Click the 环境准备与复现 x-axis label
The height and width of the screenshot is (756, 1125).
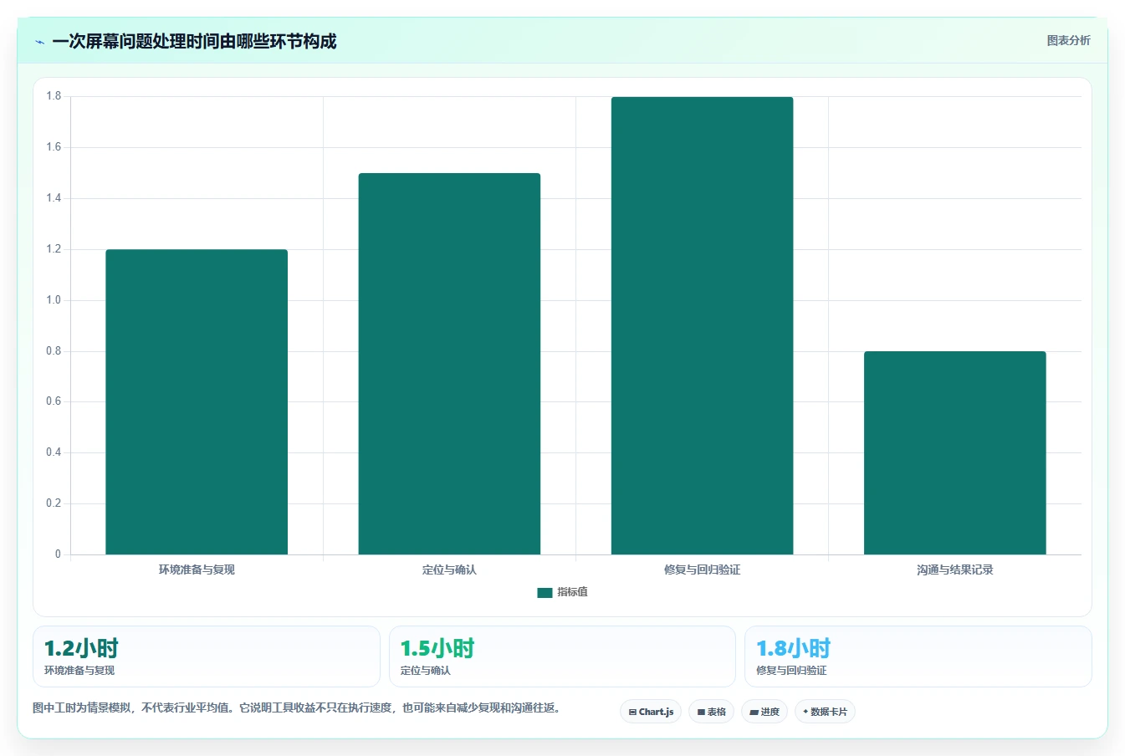click(197, 570)
